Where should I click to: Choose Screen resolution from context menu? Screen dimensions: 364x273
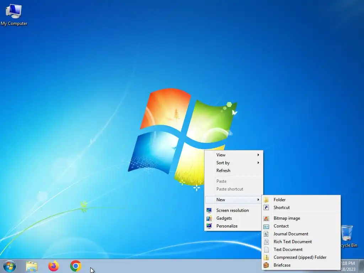[234, 210]
